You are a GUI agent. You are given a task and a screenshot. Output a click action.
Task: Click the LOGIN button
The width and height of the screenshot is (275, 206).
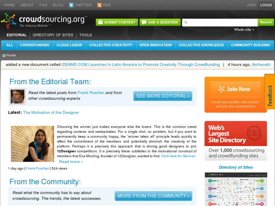click(x=266, y=5)
